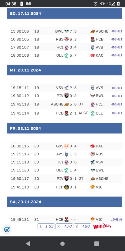Screen dimensions: 125x251
Task: Tap the 6:3 score of RBS vs HCB
Action: [x=73, y=39]
